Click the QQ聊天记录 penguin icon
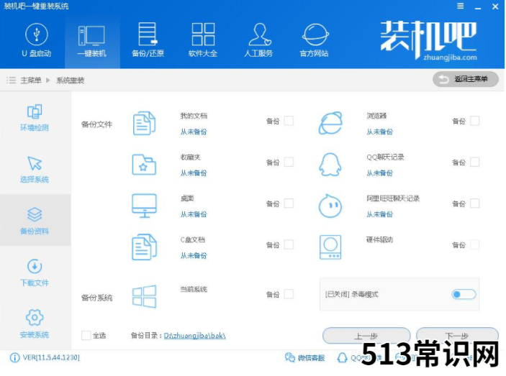The width and height of the screenshot is (506, 376). tap(330, 165)
